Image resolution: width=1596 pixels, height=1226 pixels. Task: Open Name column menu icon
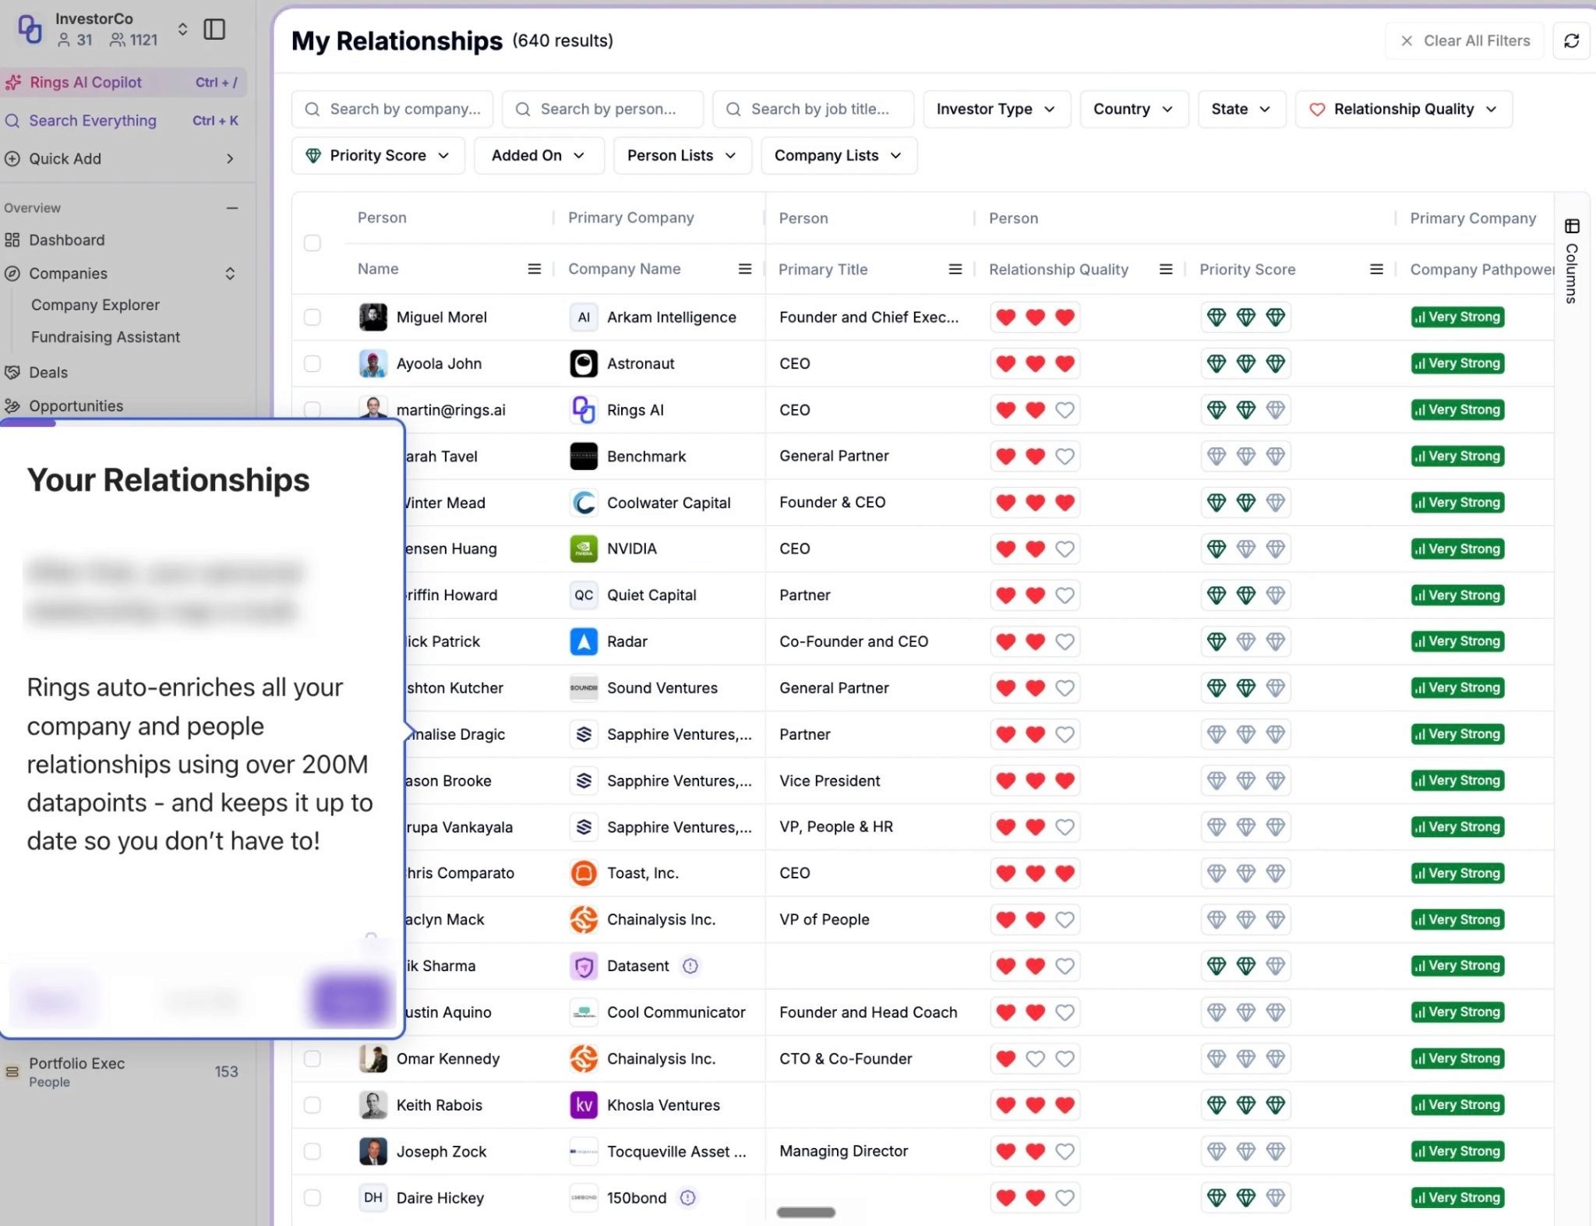[534, 269]
